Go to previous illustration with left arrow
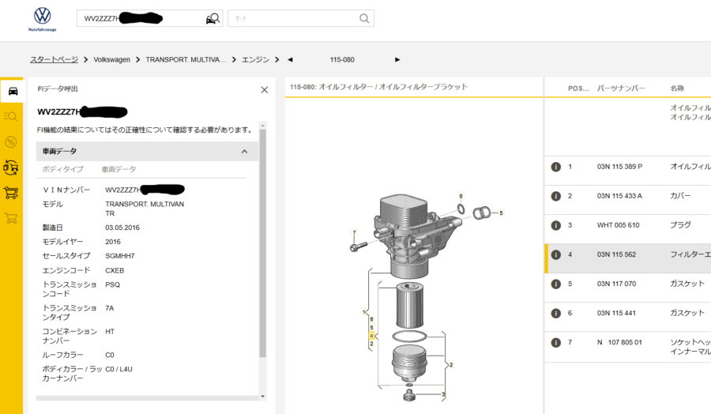The image size is (711, 414). coord(290,59)
